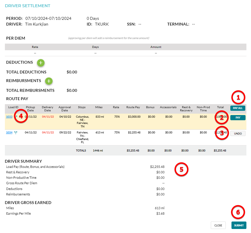
Task: Click total miles 1446 mi
Action: tap(98, 151)
